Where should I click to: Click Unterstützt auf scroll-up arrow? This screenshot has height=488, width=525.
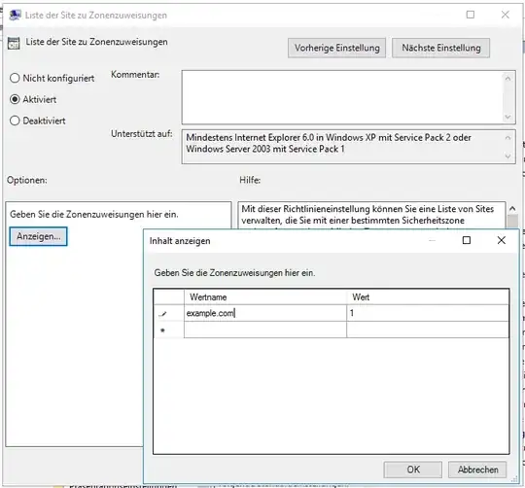coord(507,138)
